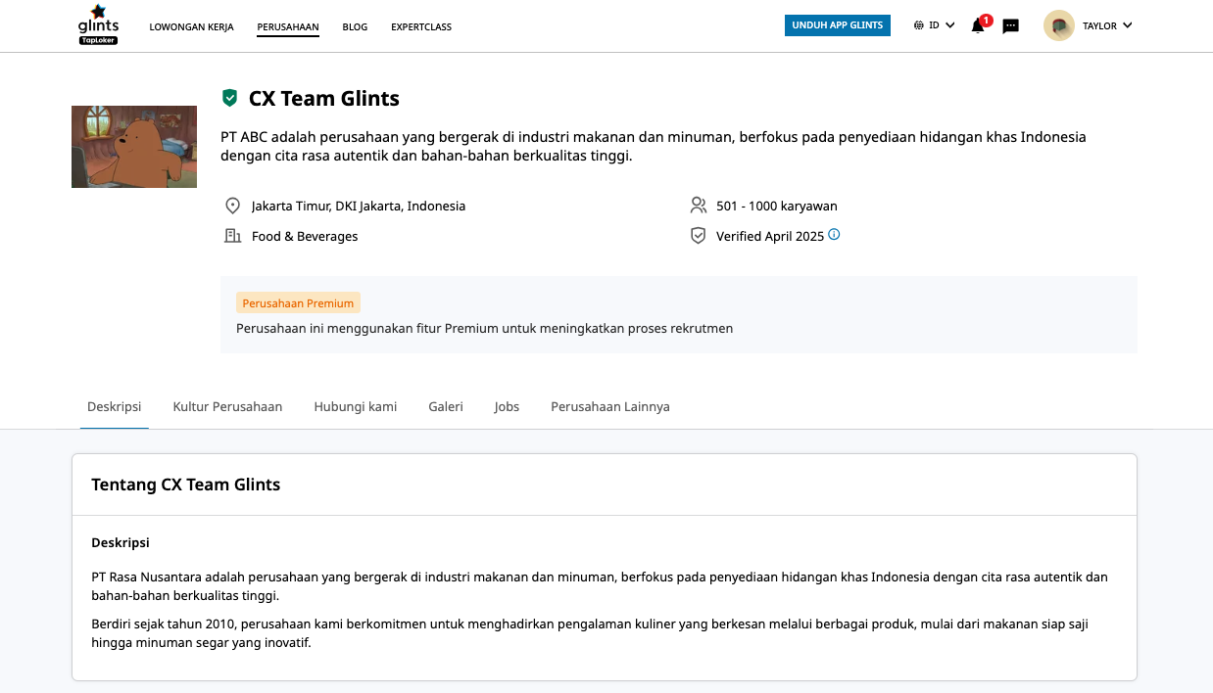Open the EXPERTCLASS menu item
Image resolution: width=1213 pixels, height=693 pixels.
[421, 27]
